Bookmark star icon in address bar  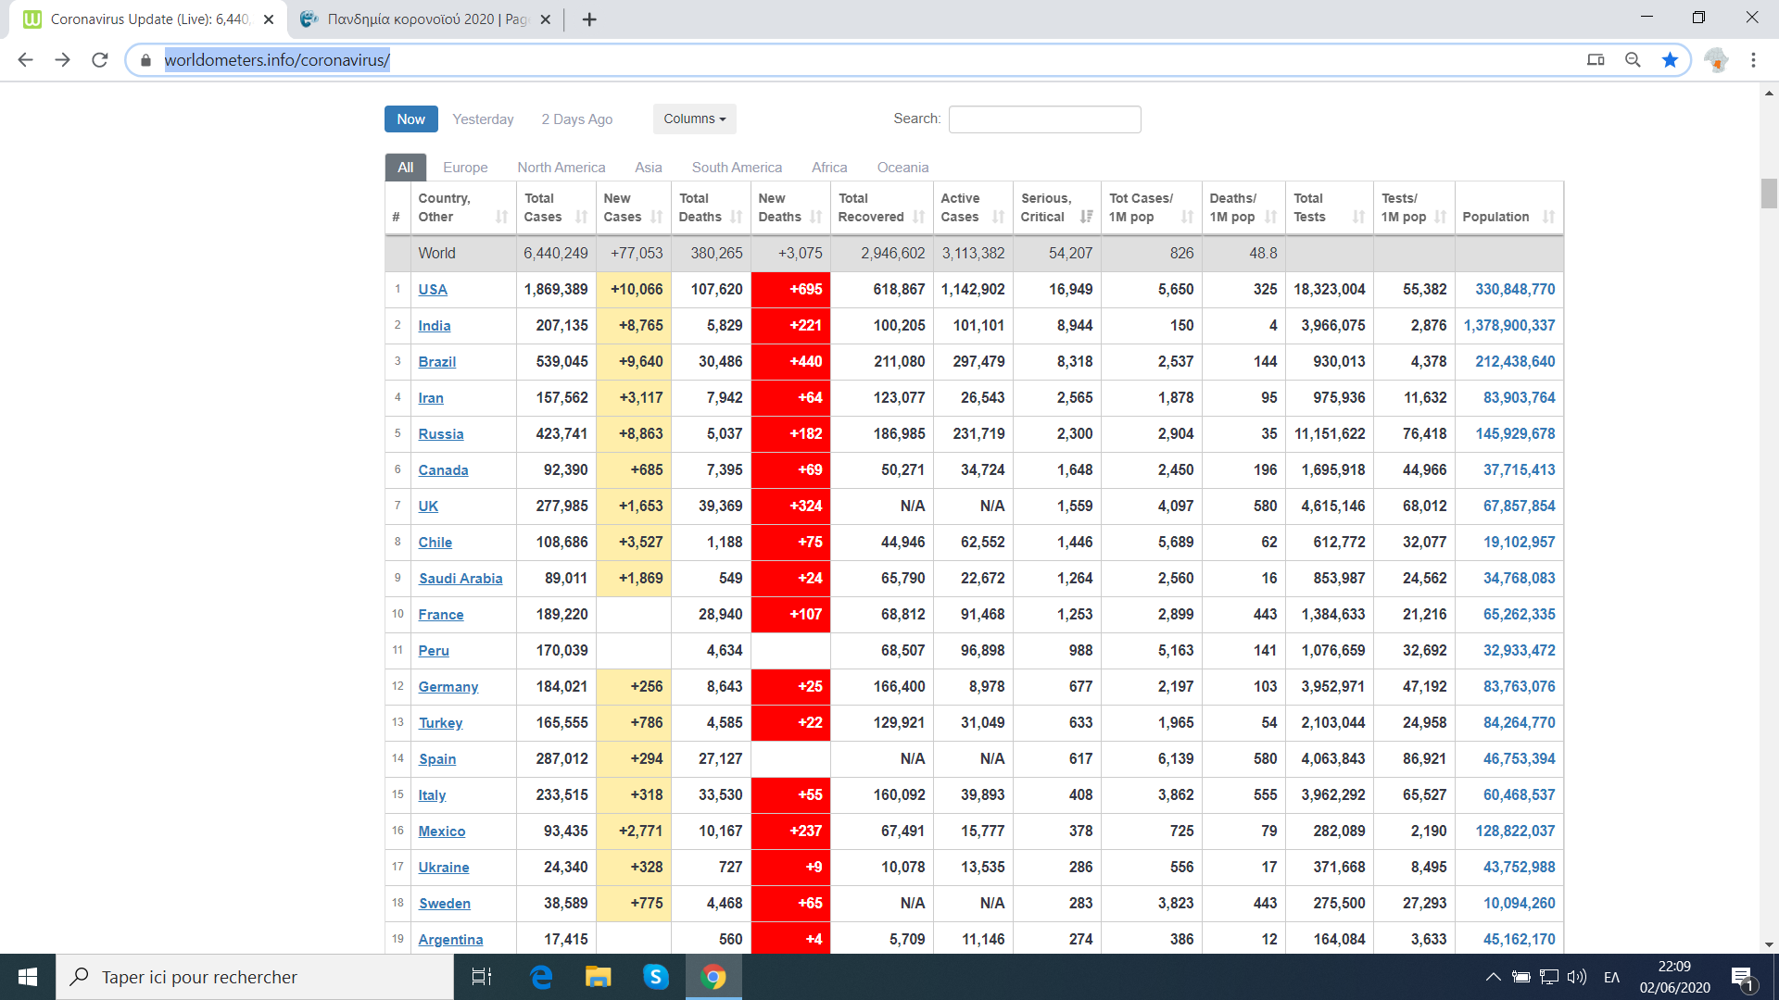click(x=1670, y=60)
